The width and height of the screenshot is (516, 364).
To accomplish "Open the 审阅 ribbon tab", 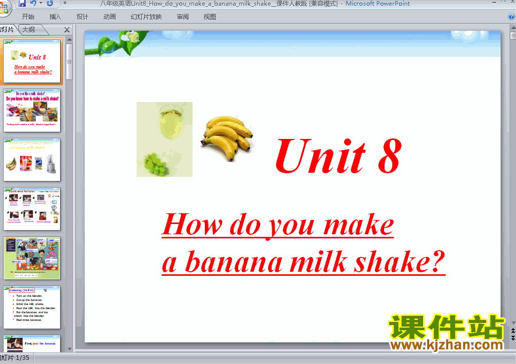I will 183,17.
